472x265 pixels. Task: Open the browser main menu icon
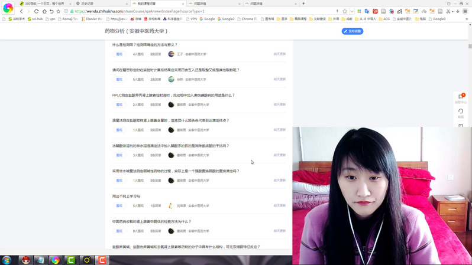tap(465, 11)
